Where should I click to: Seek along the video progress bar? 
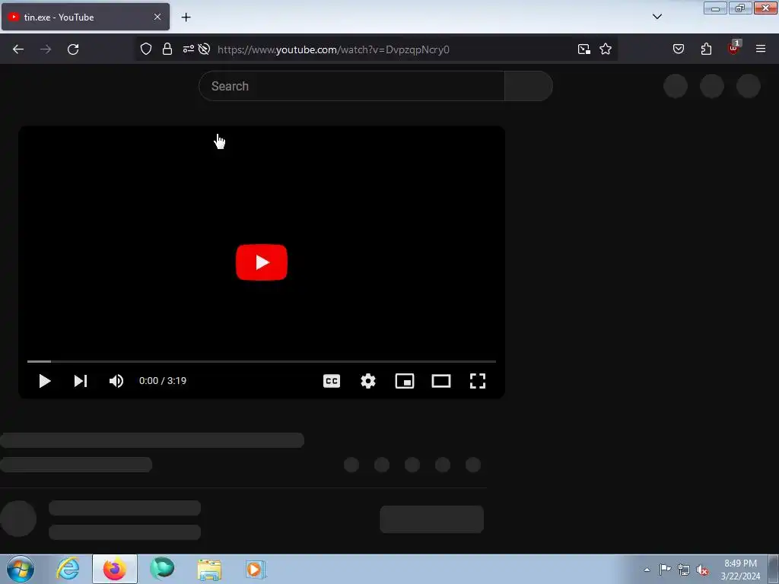(262, 361)
